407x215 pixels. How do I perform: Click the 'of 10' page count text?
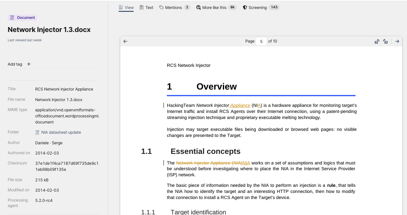click(273, 41)
